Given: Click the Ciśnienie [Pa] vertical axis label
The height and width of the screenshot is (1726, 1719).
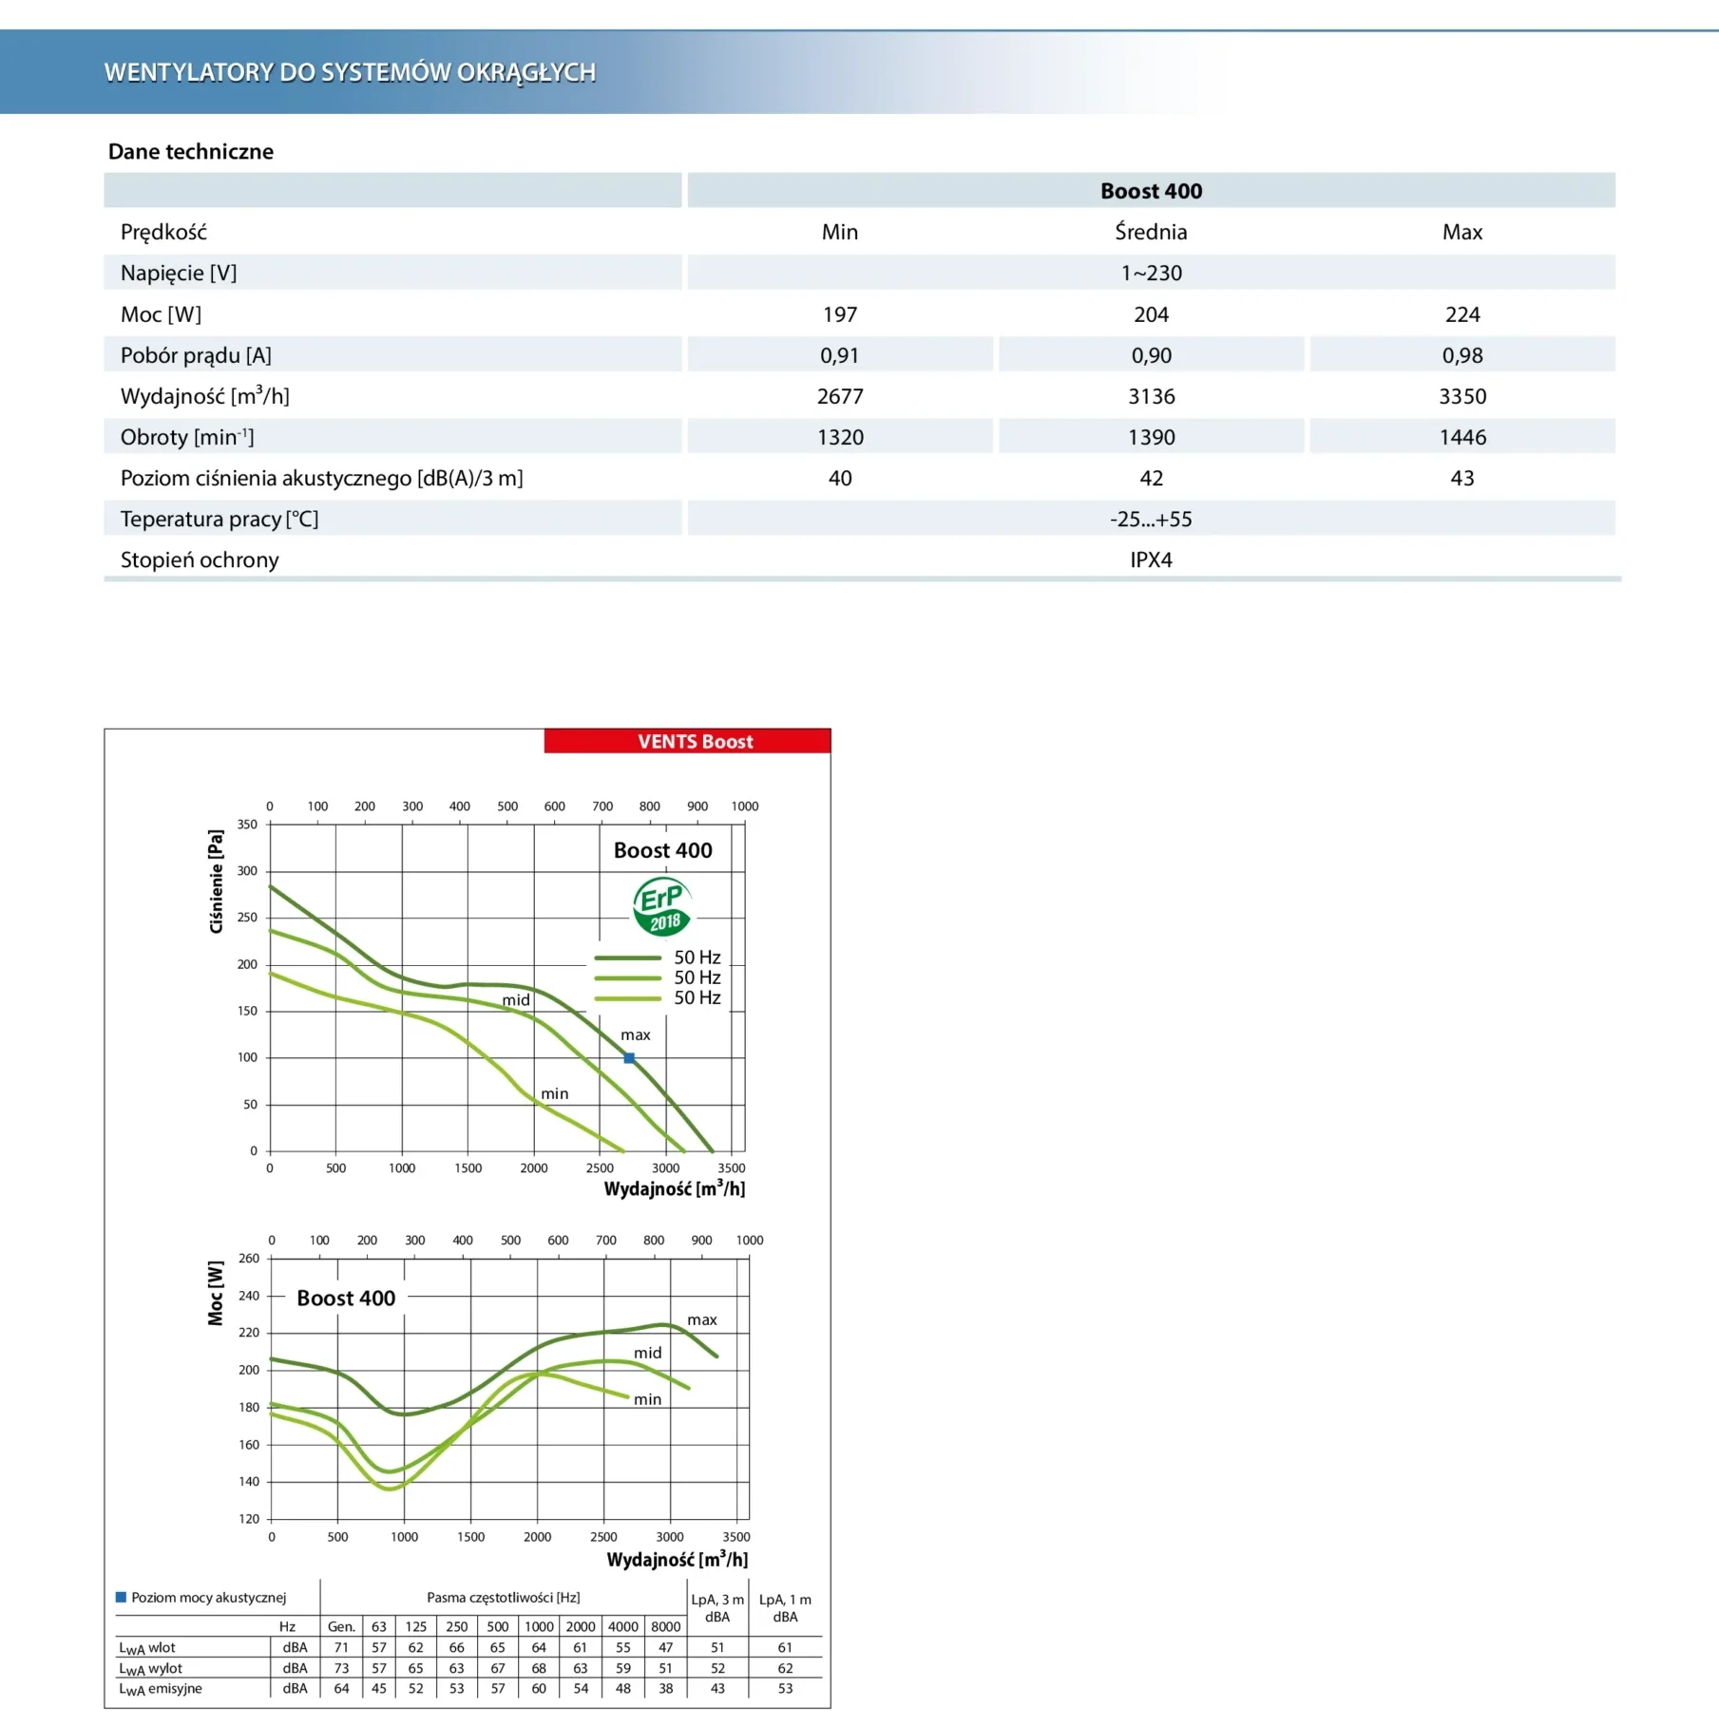Looking at the screenshot, I should (216, 882).
